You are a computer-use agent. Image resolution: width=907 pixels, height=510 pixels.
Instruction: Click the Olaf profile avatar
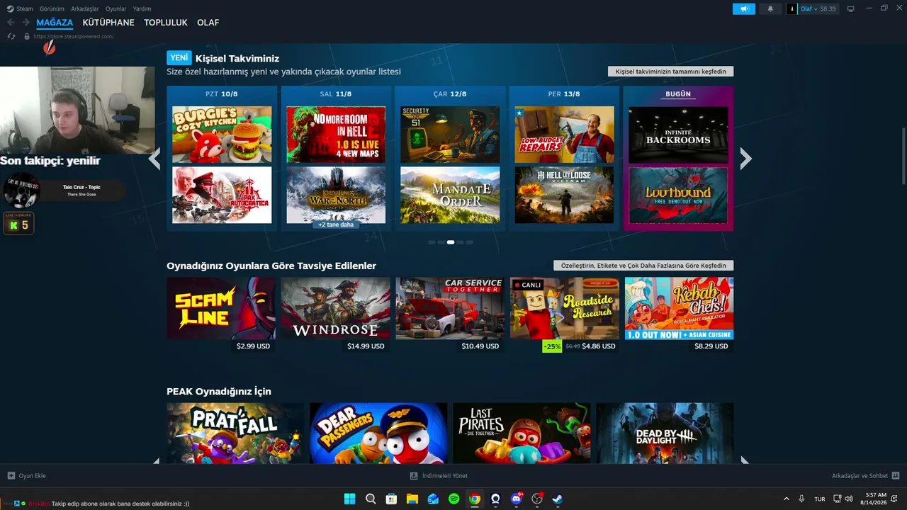click(791, 8)
